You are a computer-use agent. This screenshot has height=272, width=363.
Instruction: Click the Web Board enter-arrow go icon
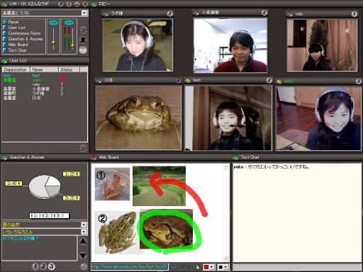click(174, 267)
